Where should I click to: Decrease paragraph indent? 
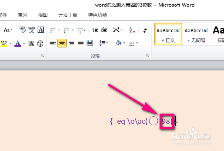point(95,30)
